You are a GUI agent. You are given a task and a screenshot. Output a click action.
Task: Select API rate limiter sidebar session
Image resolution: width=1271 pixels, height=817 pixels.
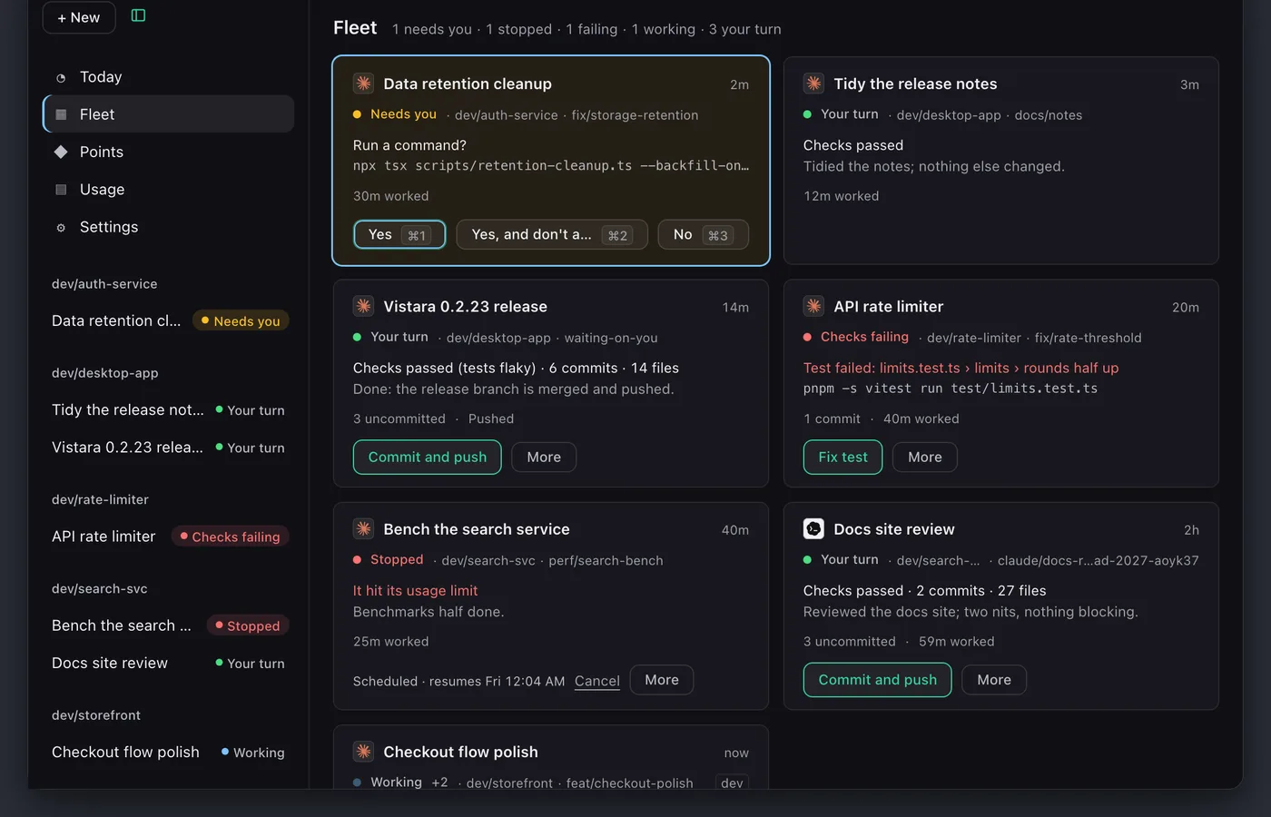click(168, 536)
